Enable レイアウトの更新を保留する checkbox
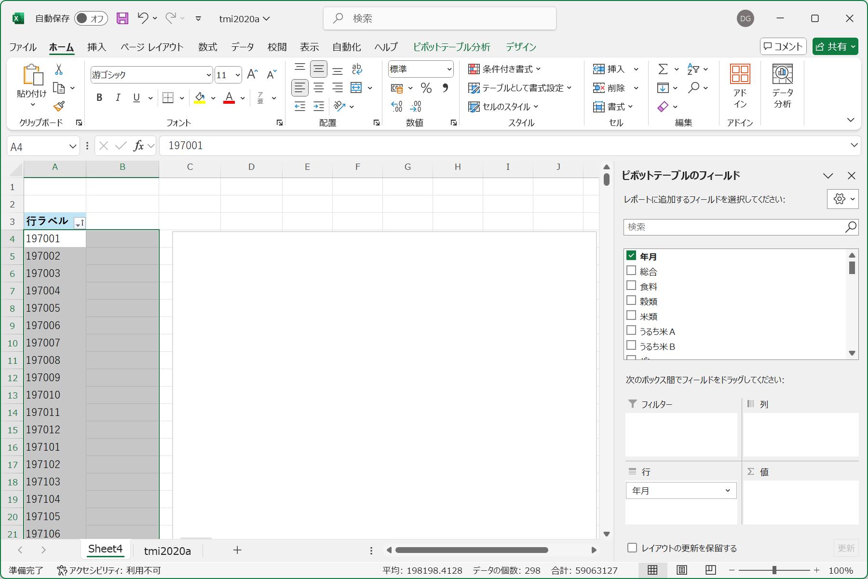This screenshot has width=868, height=579. 632,547
